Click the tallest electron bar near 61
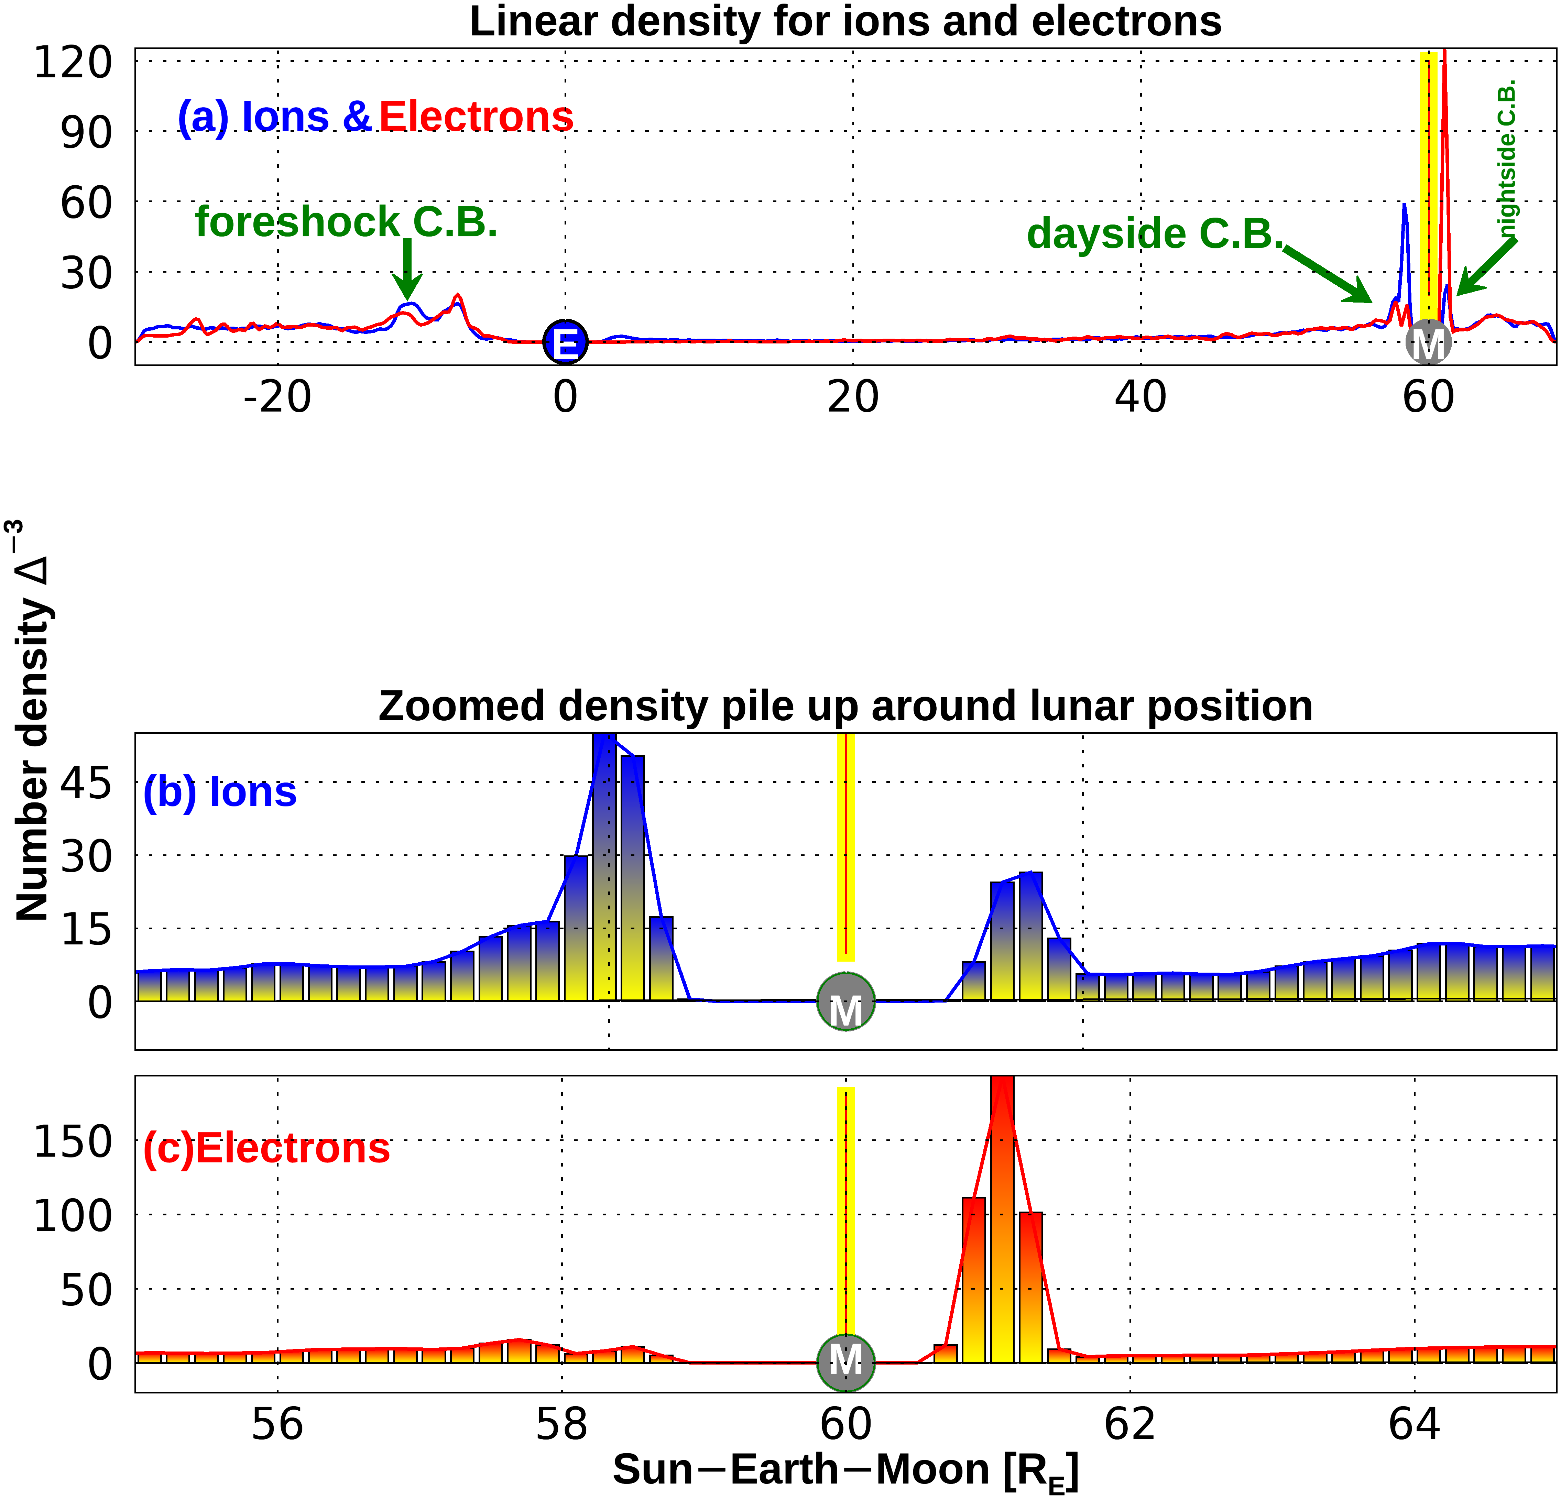This screenshot has width=1561, height=1499. 1002,1219
